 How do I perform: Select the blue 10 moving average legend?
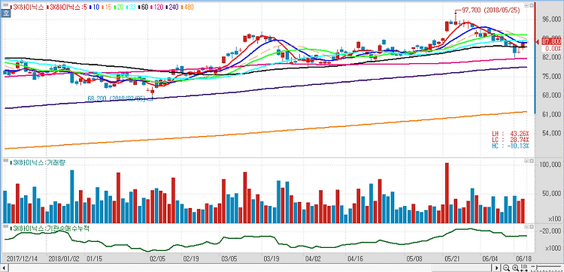point(94,7)
